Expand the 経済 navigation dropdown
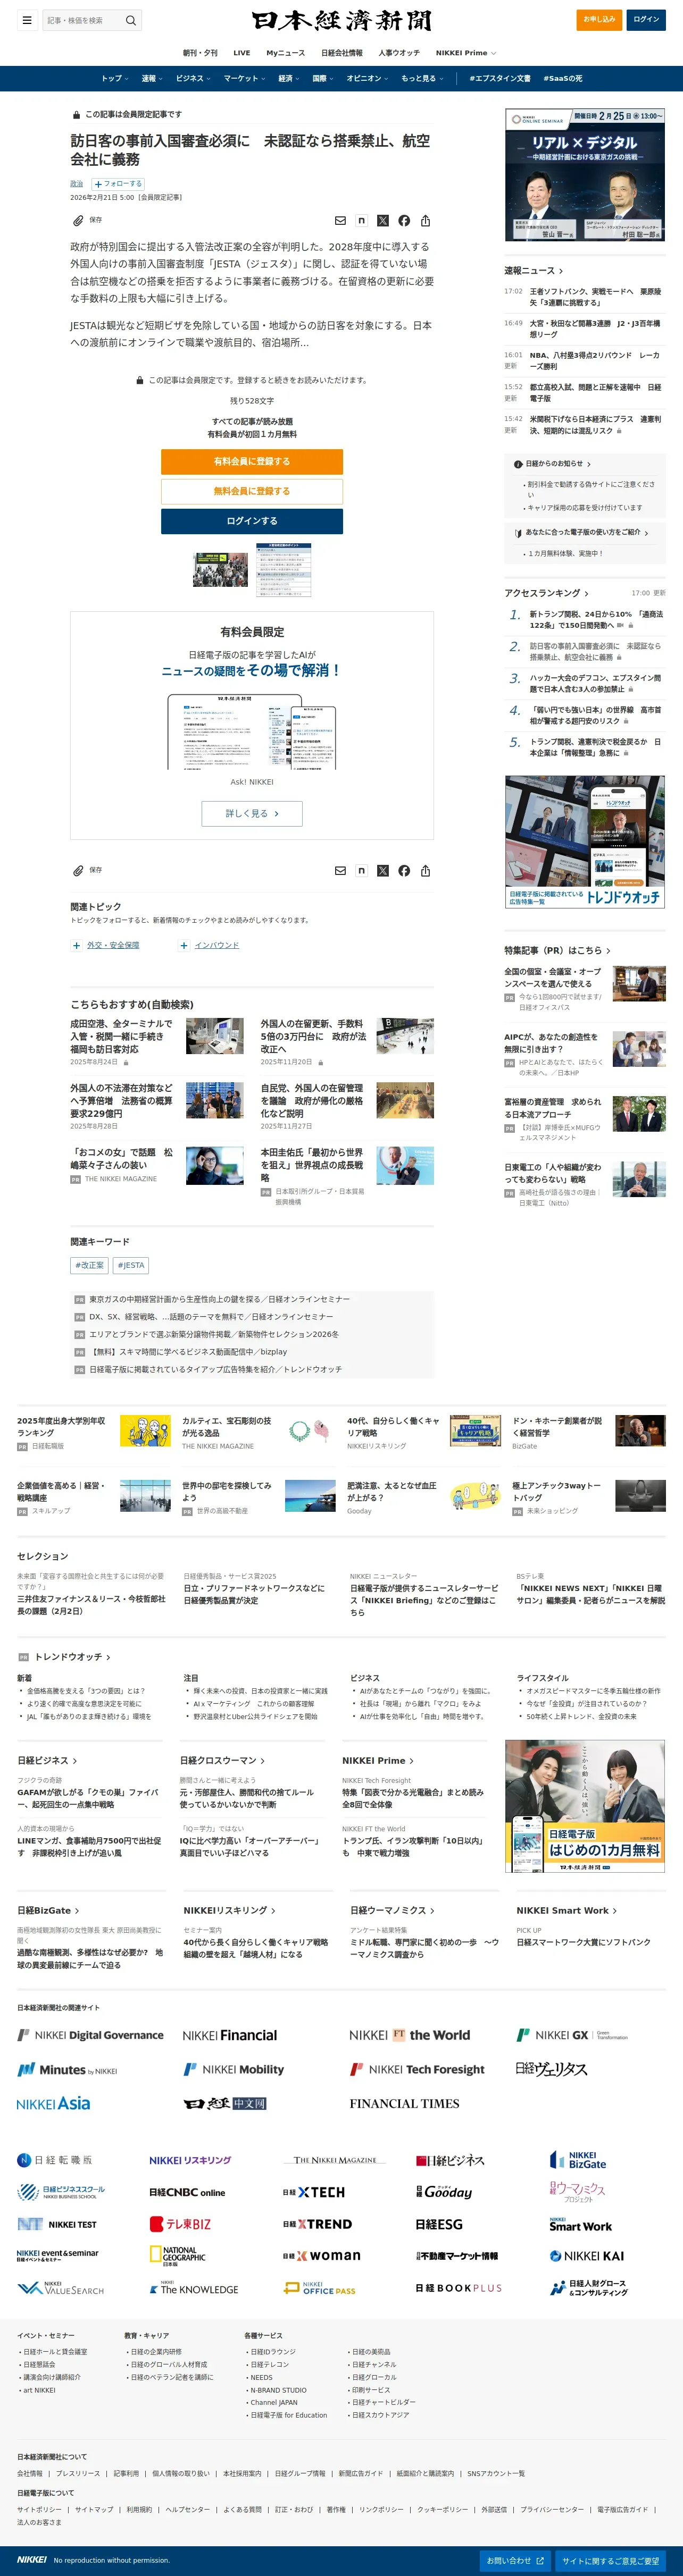This screenshot has width=683, height=2576. click(289, 78)
